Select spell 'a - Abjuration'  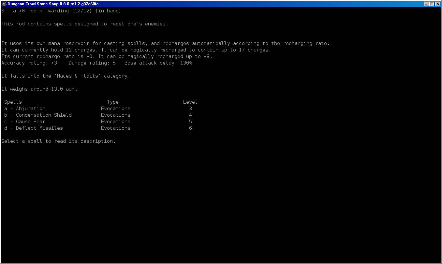[25, 109]
